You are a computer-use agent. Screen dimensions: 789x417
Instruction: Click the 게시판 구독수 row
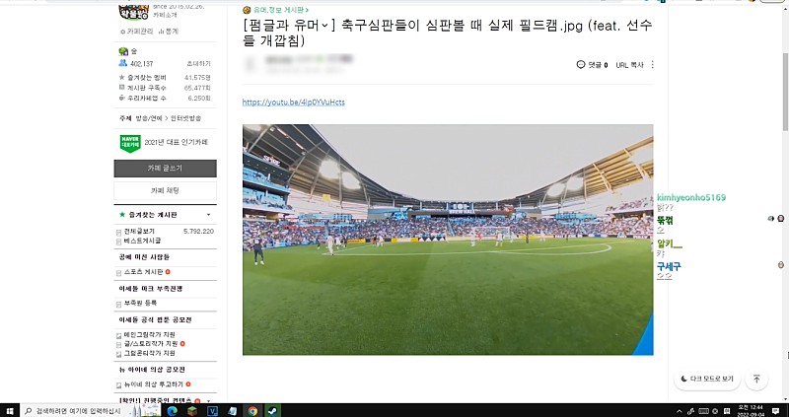165,88
